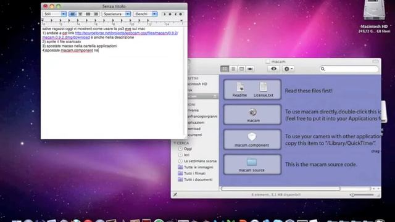Click the magnifier icon in search field
The image size is (395, 222).
[323, 68]
